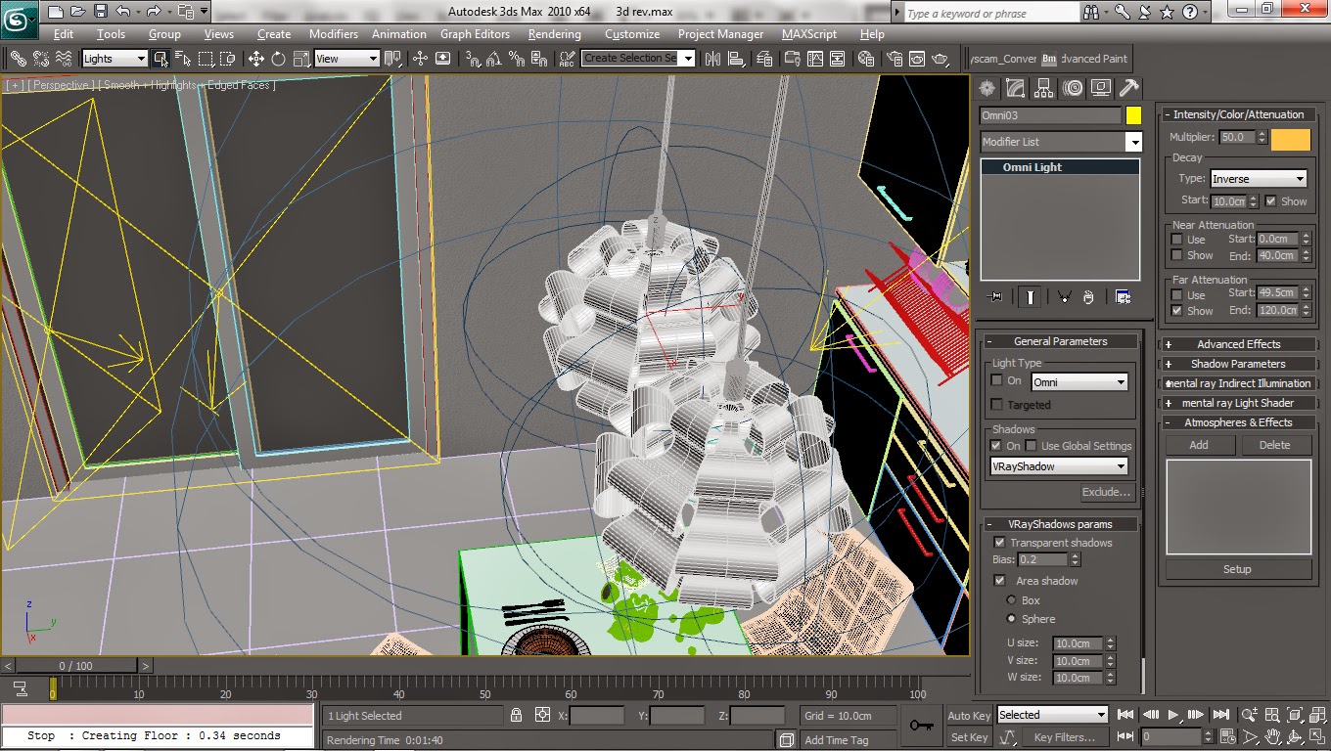Toggle Area shadow checkbox
This screenshot has width=1331, height=751.
tap(999, 581)
